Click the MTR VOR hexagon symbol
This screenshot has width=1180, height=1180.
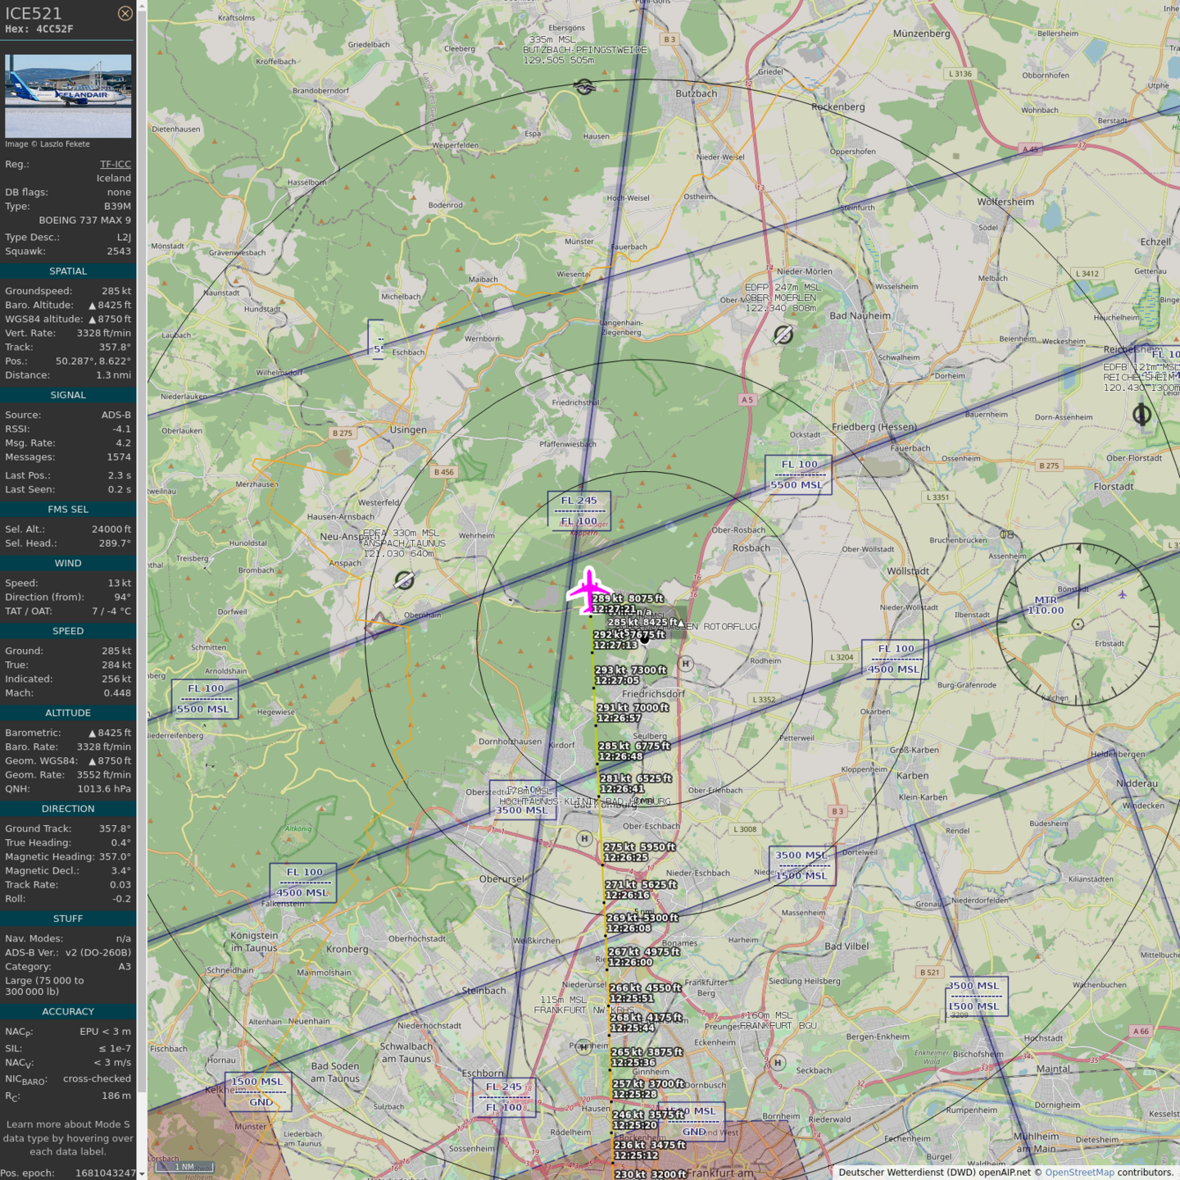coord(1078,624)
